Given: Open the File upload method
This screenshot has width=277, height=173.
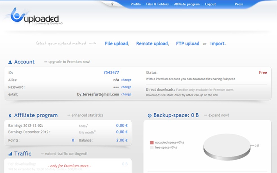Looking at the screenshot, I should coord(117,44).
